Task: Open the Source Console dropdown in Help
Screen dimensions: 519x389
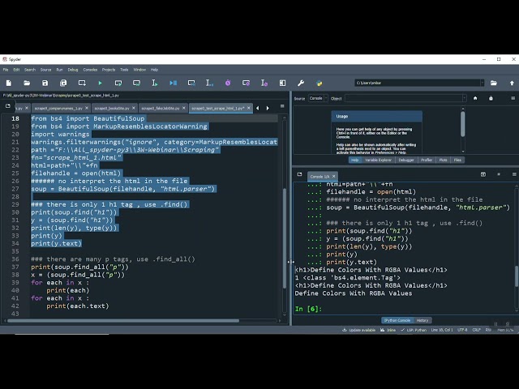Action: coord(318,98)
